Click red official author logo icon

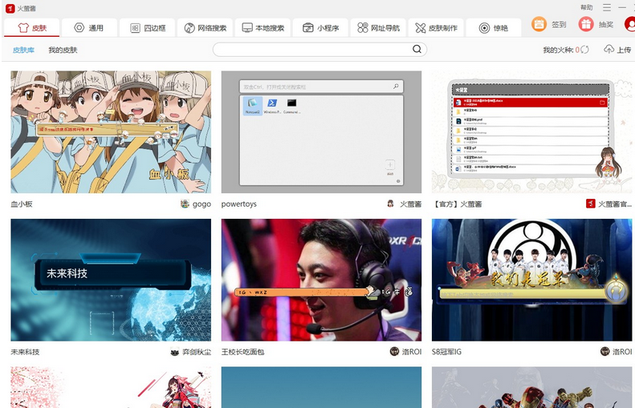click(x=591, y=204)
